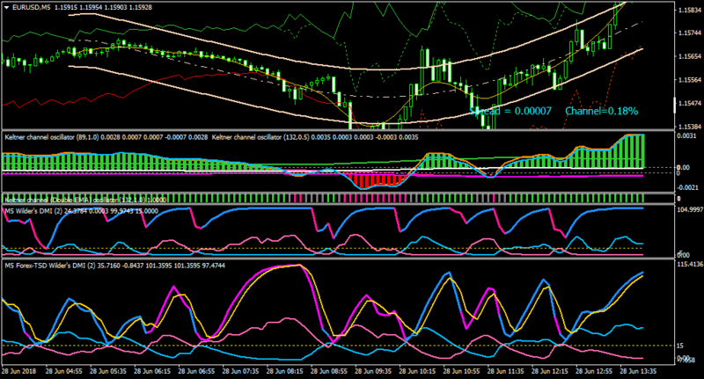Click the '28 Jun 06:55' time label
Screen dimensions: 704x379
[x=196, y=371]
